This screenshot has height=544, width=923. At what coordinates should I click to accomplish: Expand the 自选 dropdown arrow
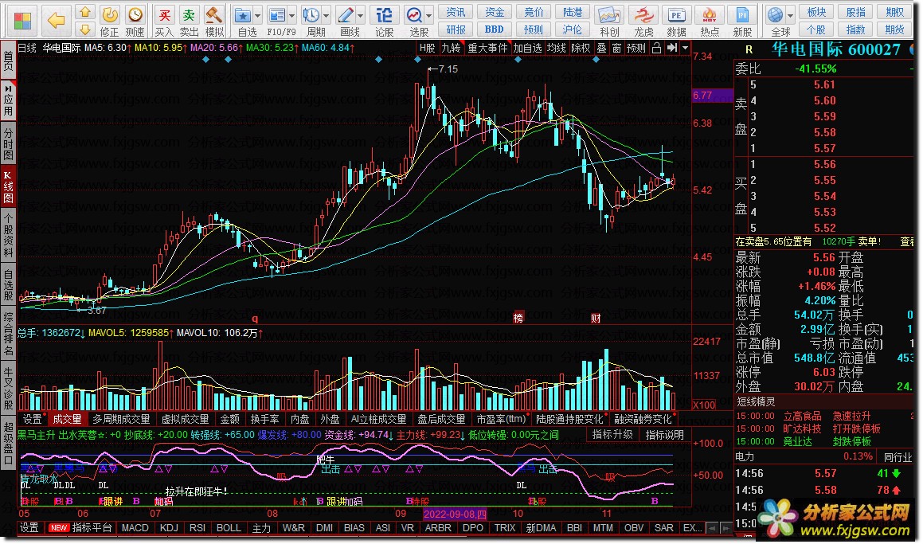pyautogui.click(x=258, y=15)
